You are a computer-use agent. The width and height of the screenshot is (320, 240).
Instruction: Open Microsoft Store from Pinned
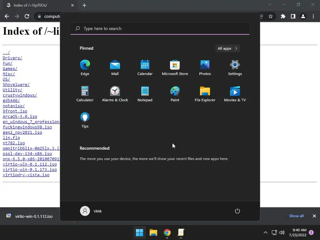point(175,67)
